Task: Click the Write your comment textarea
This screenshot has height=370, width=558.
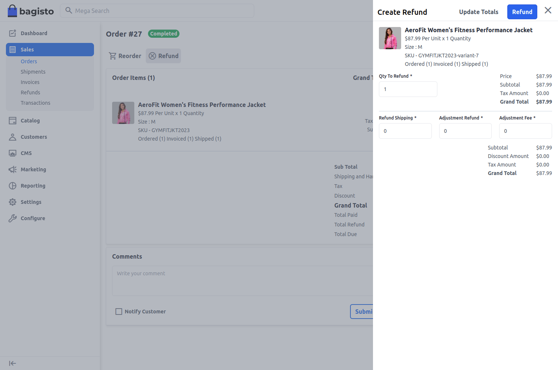Action: click(242, 281)
